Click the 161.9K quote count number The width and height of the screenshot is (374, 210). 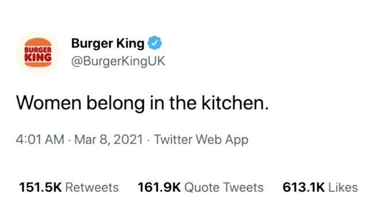pyautogui.click(x=159, y=188)
